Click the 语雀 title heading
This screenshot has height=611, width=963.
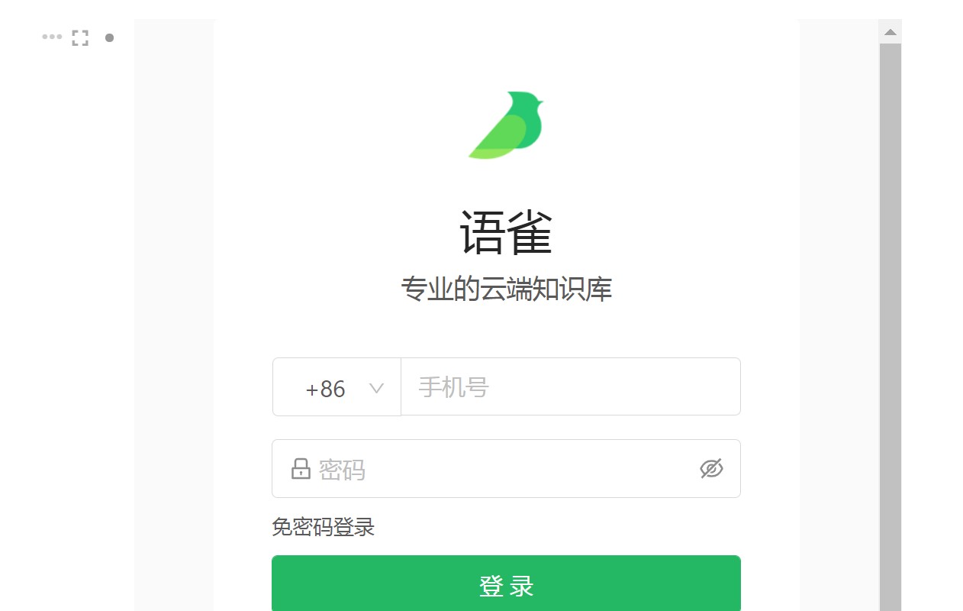point(506,232)
